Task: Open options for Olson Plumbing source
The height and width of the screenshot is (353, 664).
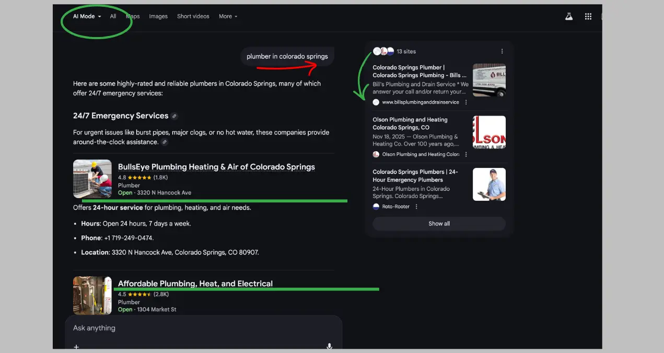Action: [x=466, y=154]
